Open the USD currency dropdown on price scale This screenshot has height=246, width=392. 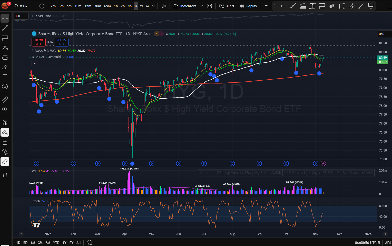pyautogui.click(x=385, y=34)
